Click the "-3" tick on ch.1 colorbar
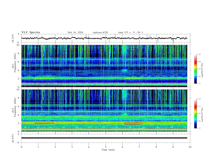 pos(199,54)
